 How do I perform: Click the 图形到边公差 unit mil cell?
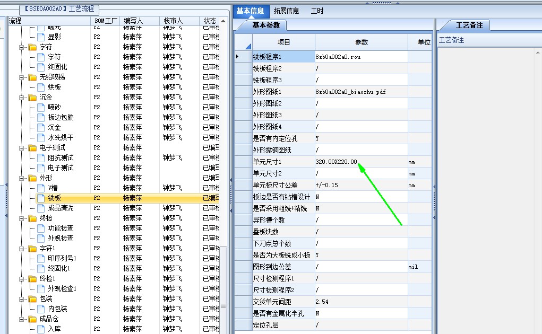(419, 267)
